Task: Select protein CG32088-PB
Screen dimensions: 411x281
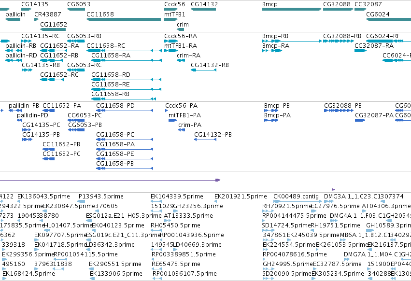Action: [339, 111]
